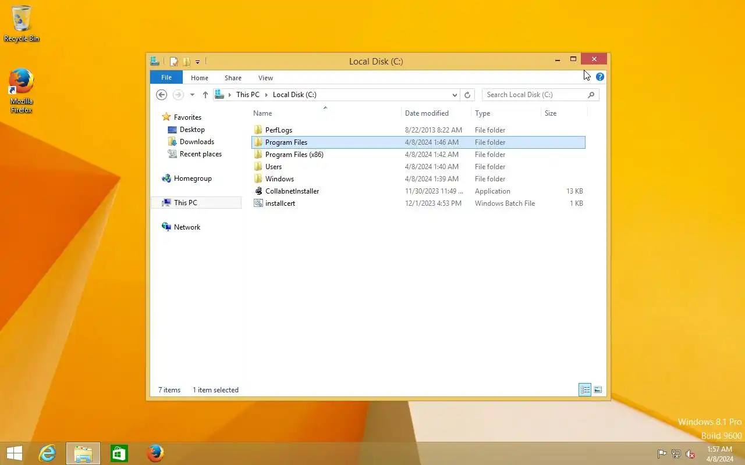Open the Customize Quick Access Toolbar dropdown
745x465 pixels.
[198, 62]
